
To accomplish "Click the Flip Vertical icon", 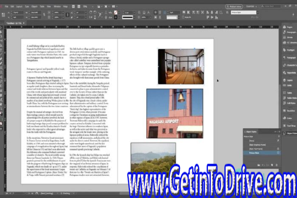I will pyautogui.click(x=95, y=17).
